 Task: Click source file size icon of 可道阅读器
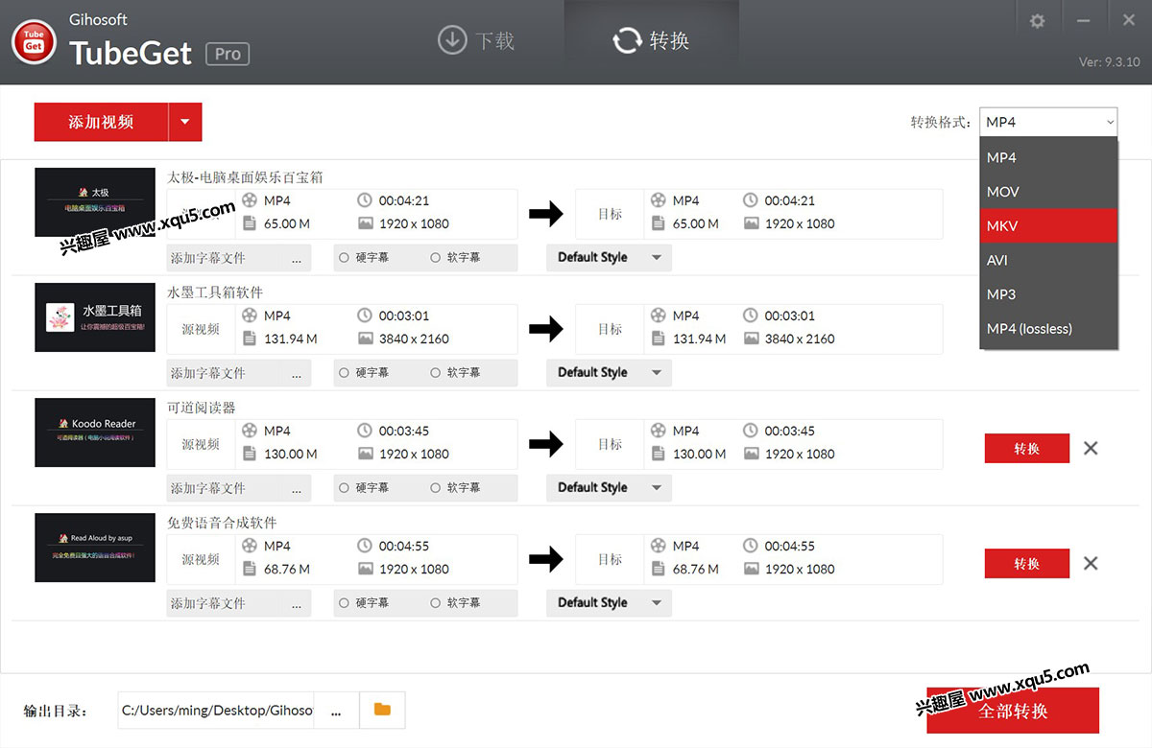[250, 454]
